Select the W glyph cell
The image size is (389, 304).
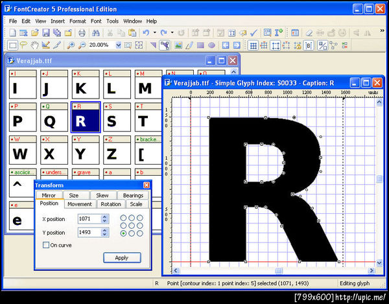[23, 150]
